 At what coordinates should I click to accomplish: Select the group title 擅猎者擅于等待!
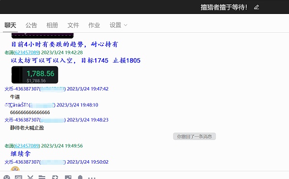(224, 7)
